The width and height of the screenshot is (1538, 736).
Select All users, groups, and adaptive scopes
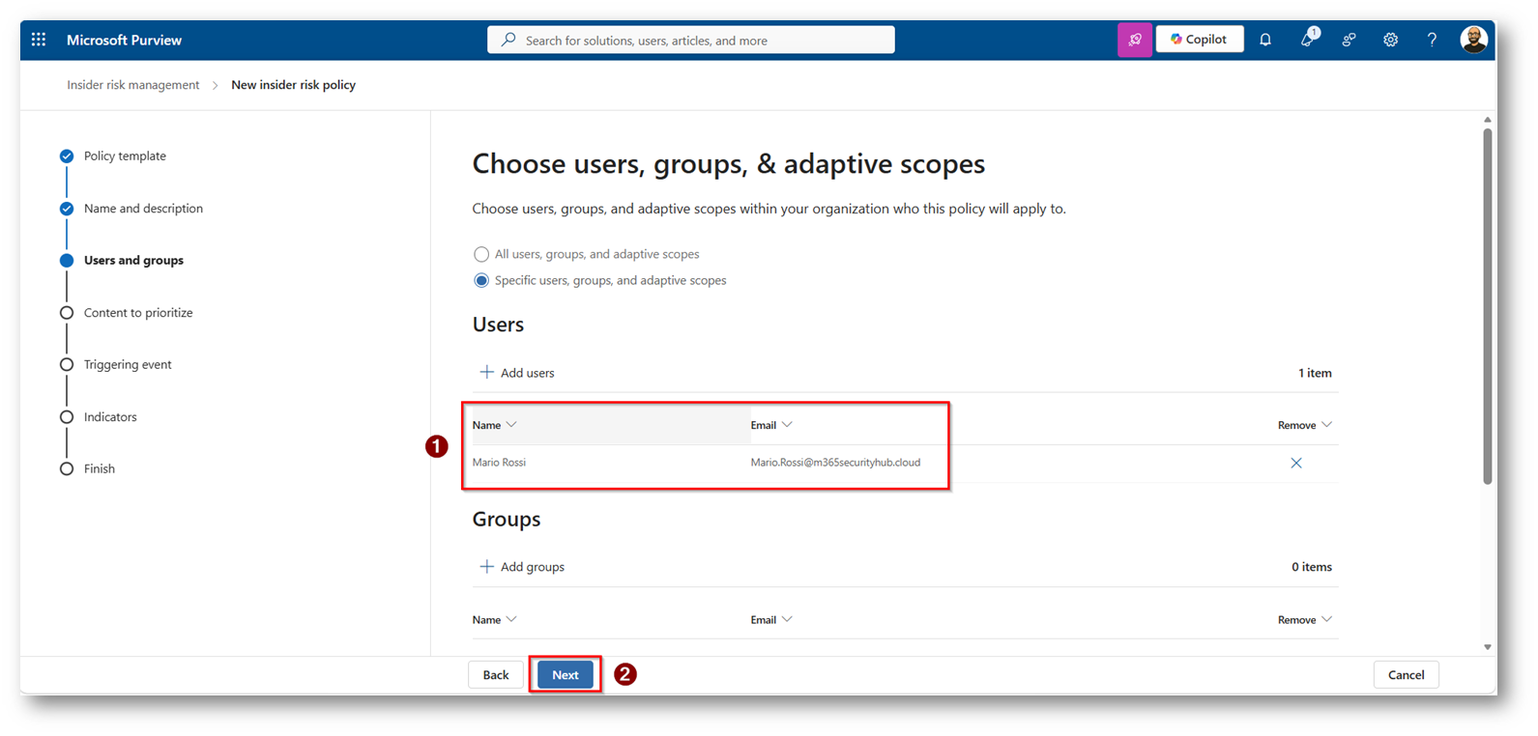tap(481, 254)
